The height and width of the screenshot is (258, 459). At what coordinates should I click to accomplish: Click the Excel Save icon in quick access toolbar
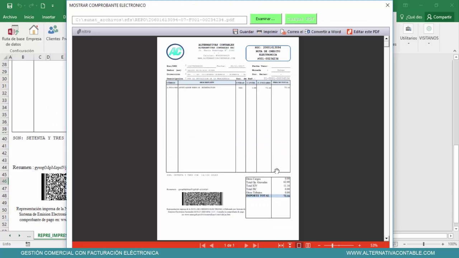(10, 6)
